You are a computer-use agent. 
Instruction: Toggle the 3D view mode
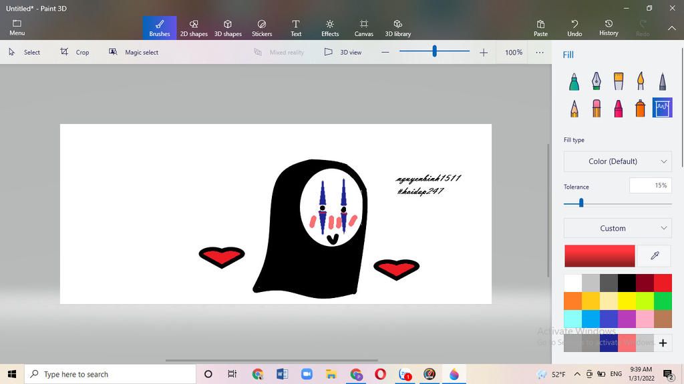pyautogui.click(x=343, y=52)
